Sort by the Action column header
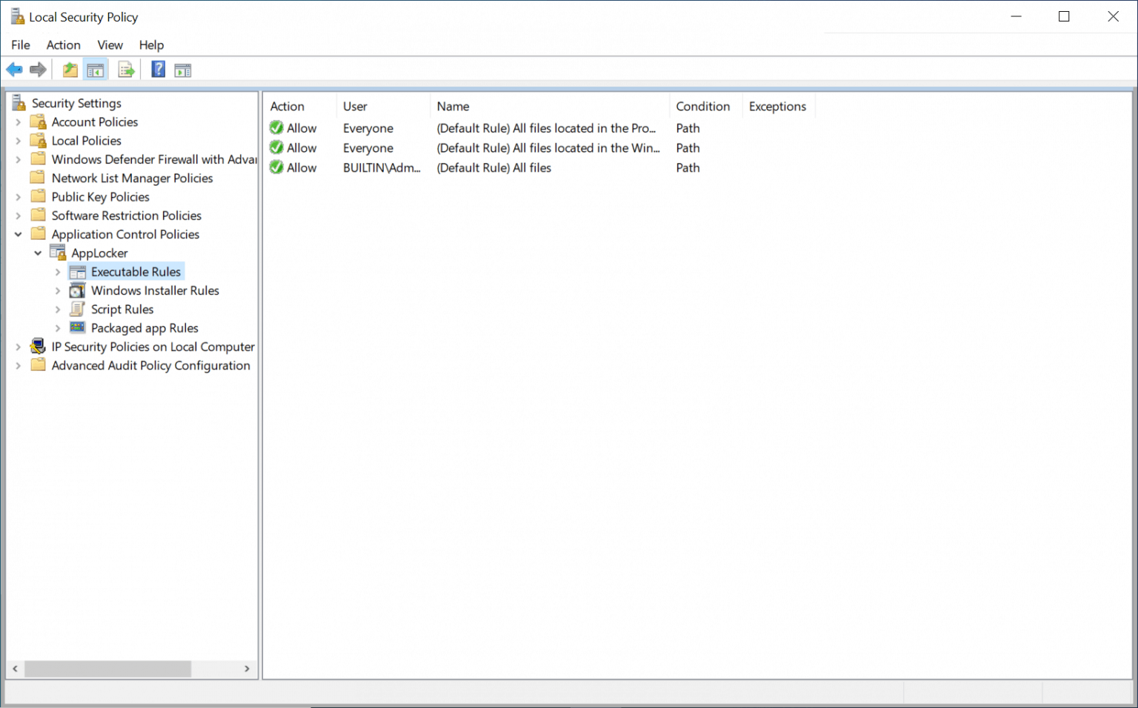 300,106
